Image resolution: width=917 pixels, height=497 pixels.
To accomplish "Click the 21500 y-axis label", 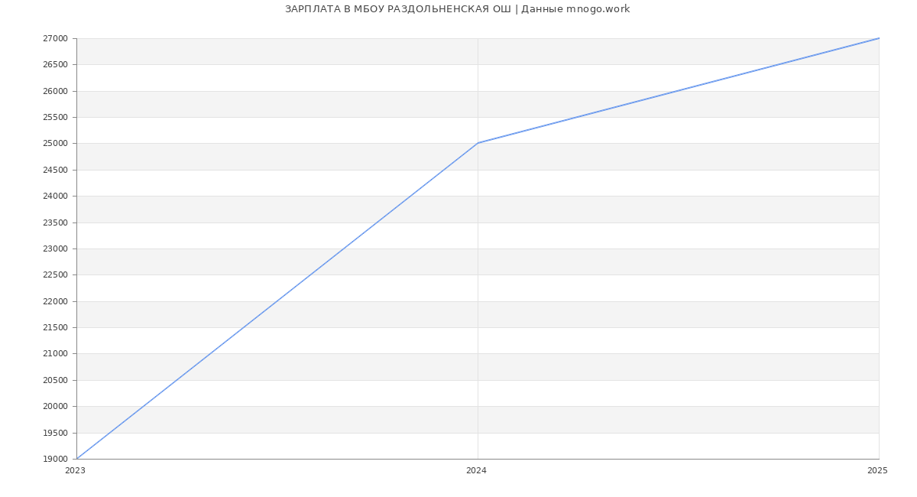I will 55,328.
